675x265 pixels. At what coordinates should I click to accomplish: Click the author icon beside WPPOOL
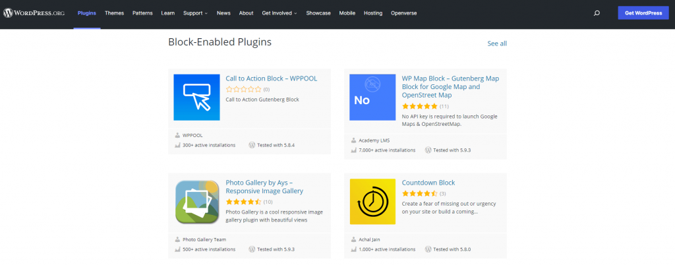177,135
